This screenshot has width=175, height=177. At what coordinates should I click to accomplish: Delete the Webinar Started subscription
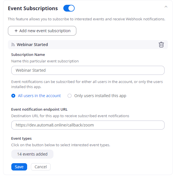click(161, 45)
